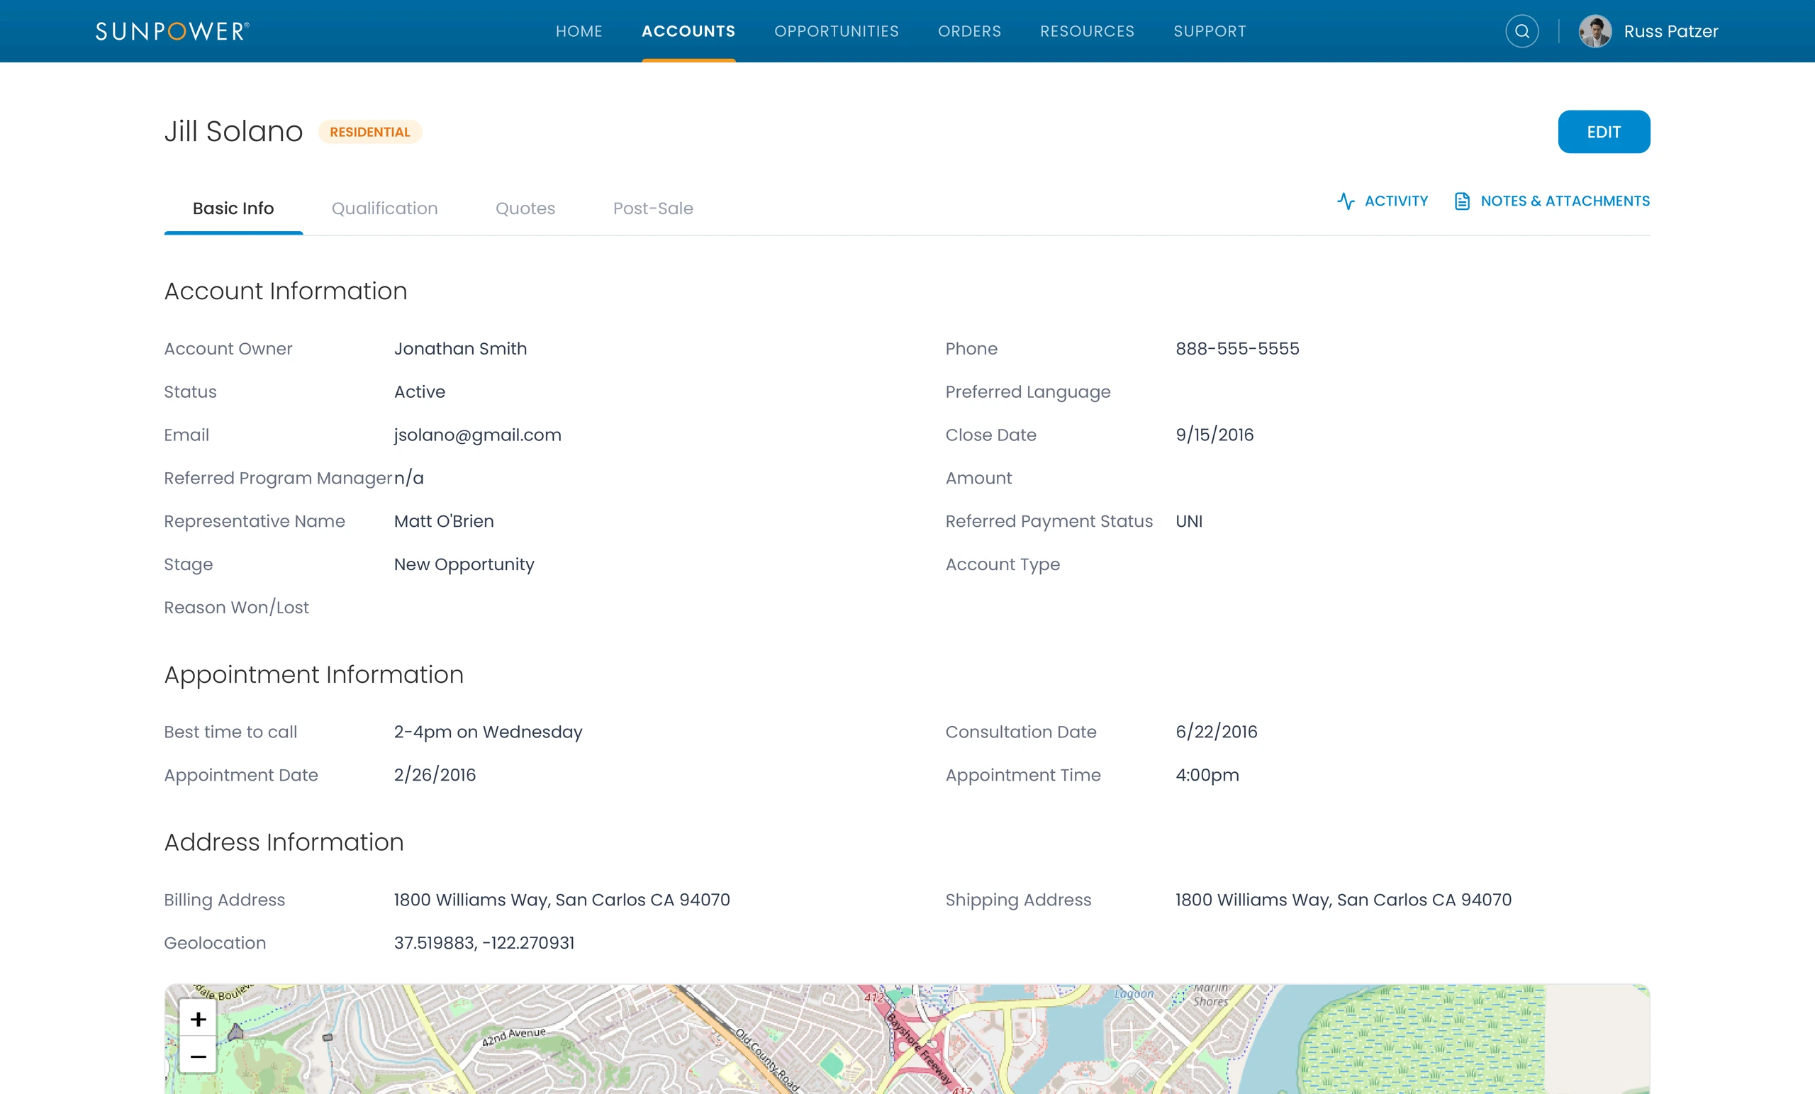This screenshot has width=1815, height=1094.
Task: Navigate to Opportunities
Action: coord(837,31)
